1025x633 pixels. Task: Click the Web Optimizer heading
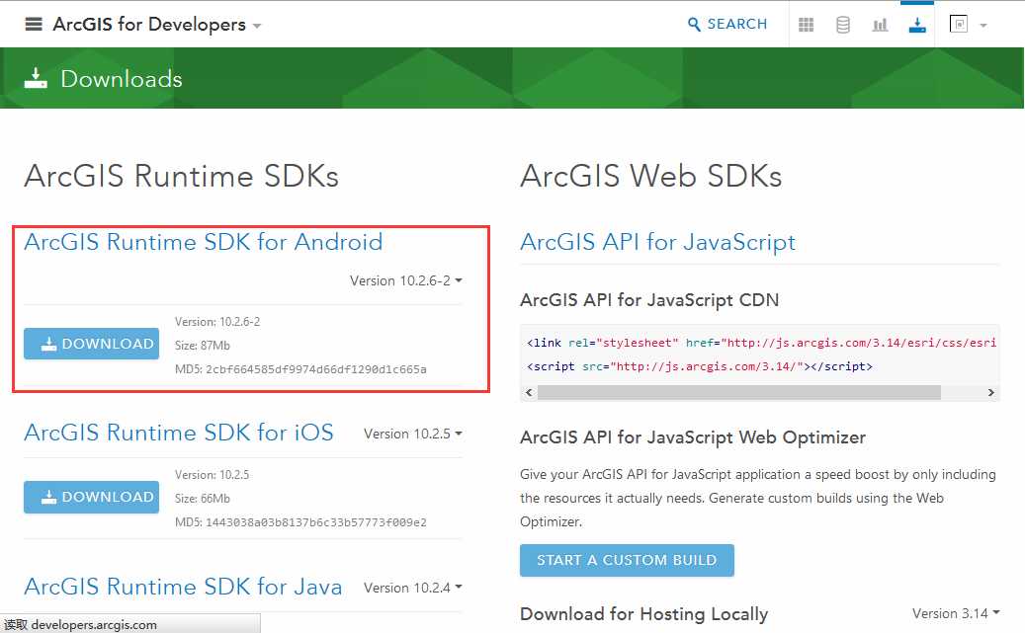point(693,437)
